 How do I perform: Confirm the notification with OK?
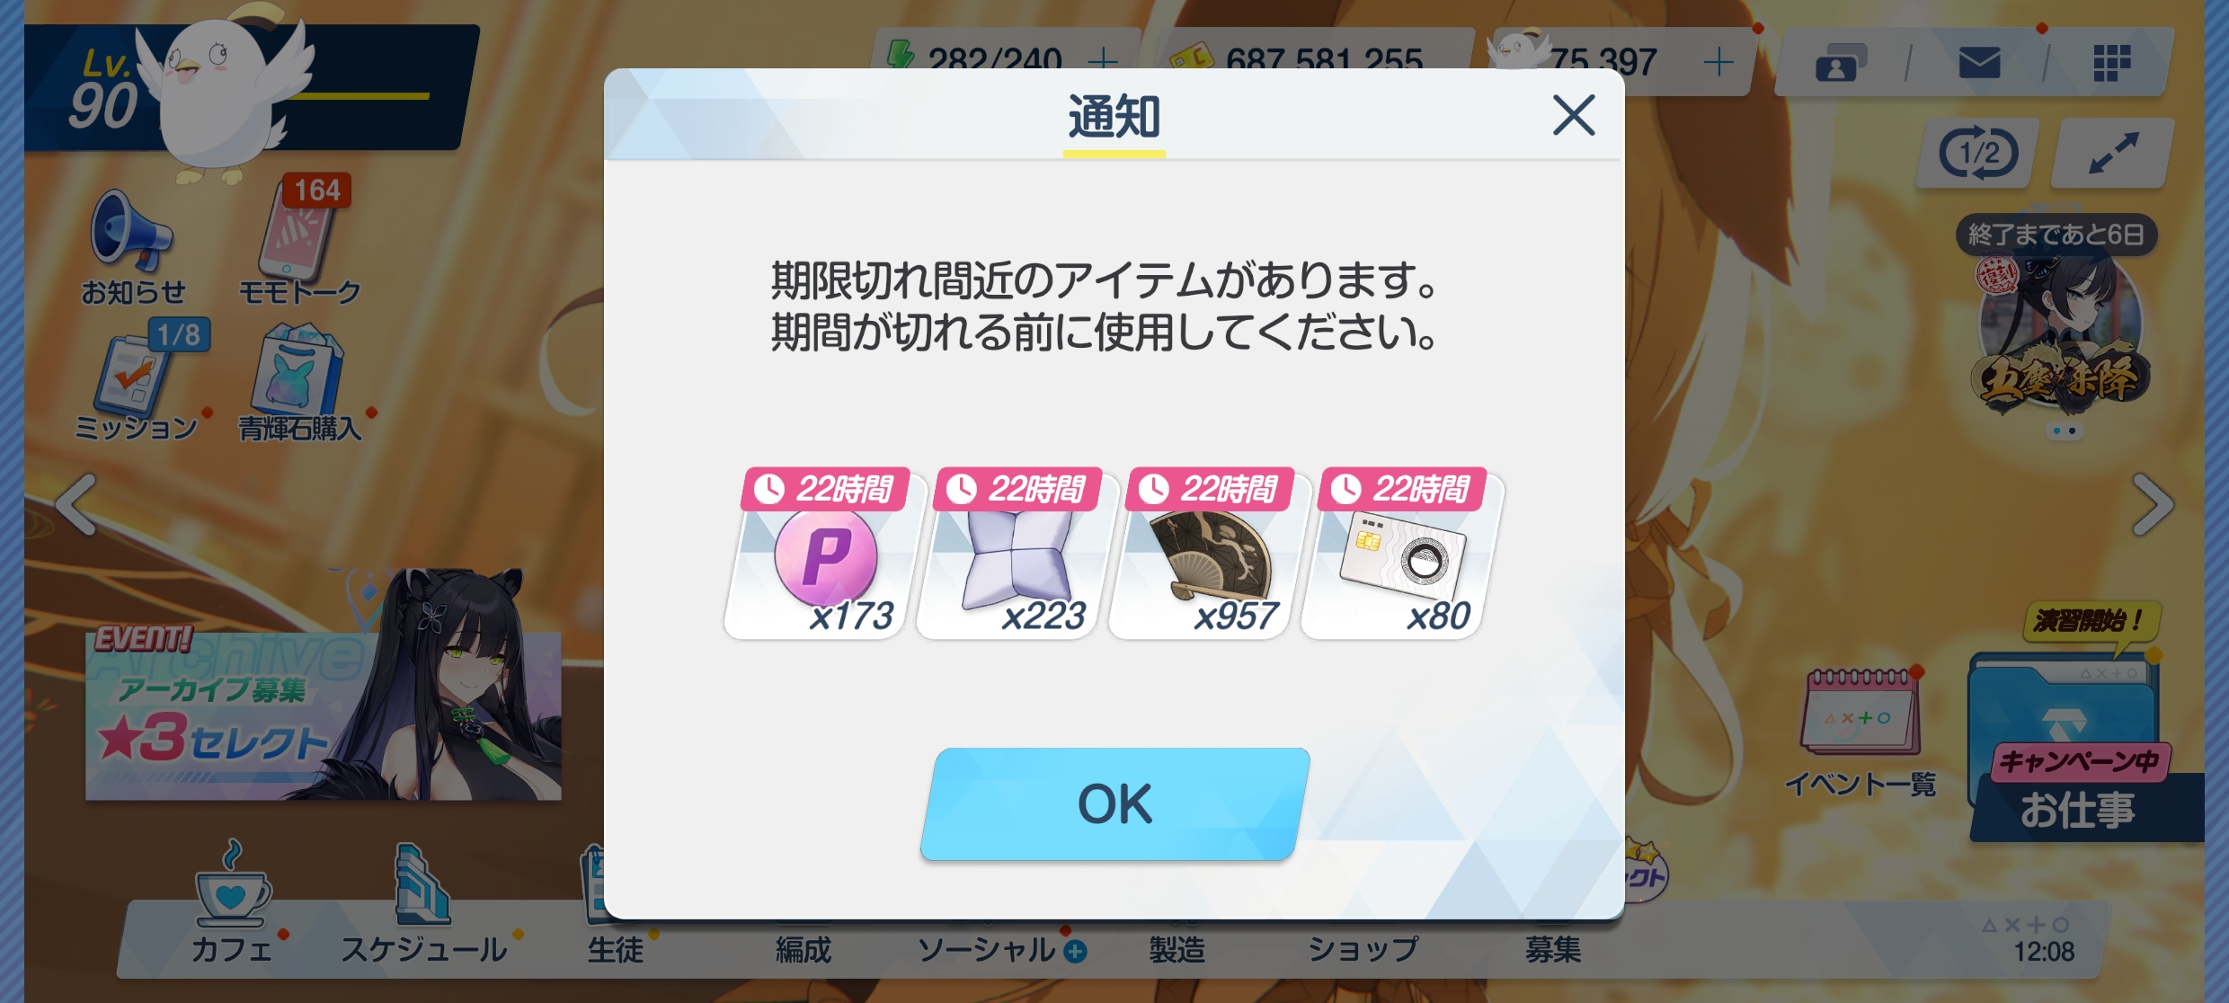pyautogui.click(x=1114, y=803)
